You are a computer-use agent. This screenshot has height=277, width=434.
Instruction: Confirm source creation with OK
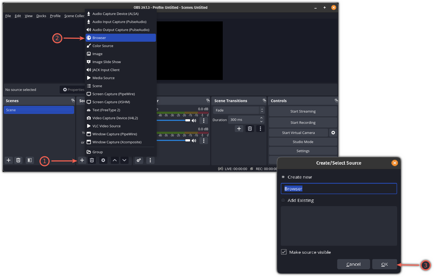[385, 264]
